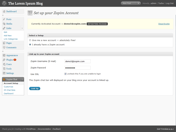Select 'I already have a Zopim account'
The image size is (176, 132).
[30, 44]
